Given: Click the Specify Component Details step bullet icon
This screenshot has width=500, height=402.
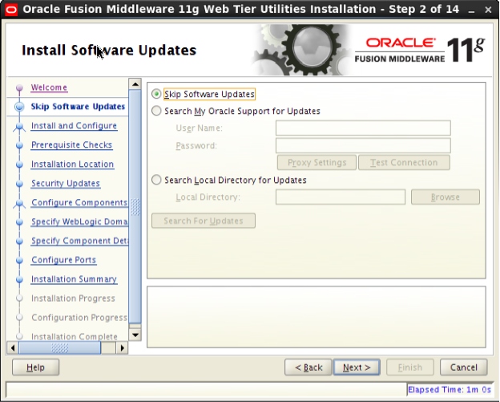Looking at the screenshot, I should coord(19,241).
